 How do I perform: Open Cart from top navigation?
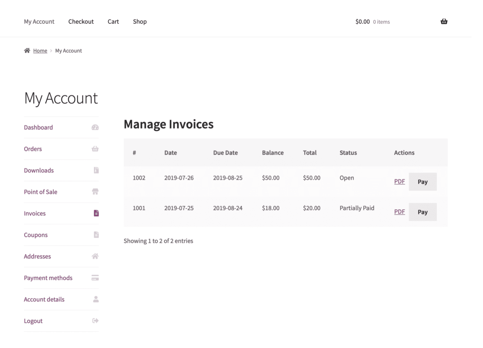[113, 21]
